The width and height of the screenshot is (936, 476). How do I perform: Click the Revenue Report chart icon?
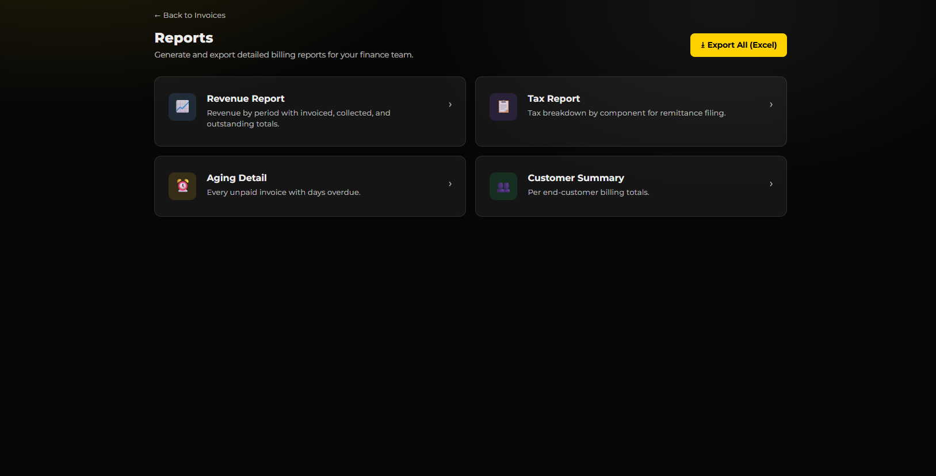click(x=182, y=107)
